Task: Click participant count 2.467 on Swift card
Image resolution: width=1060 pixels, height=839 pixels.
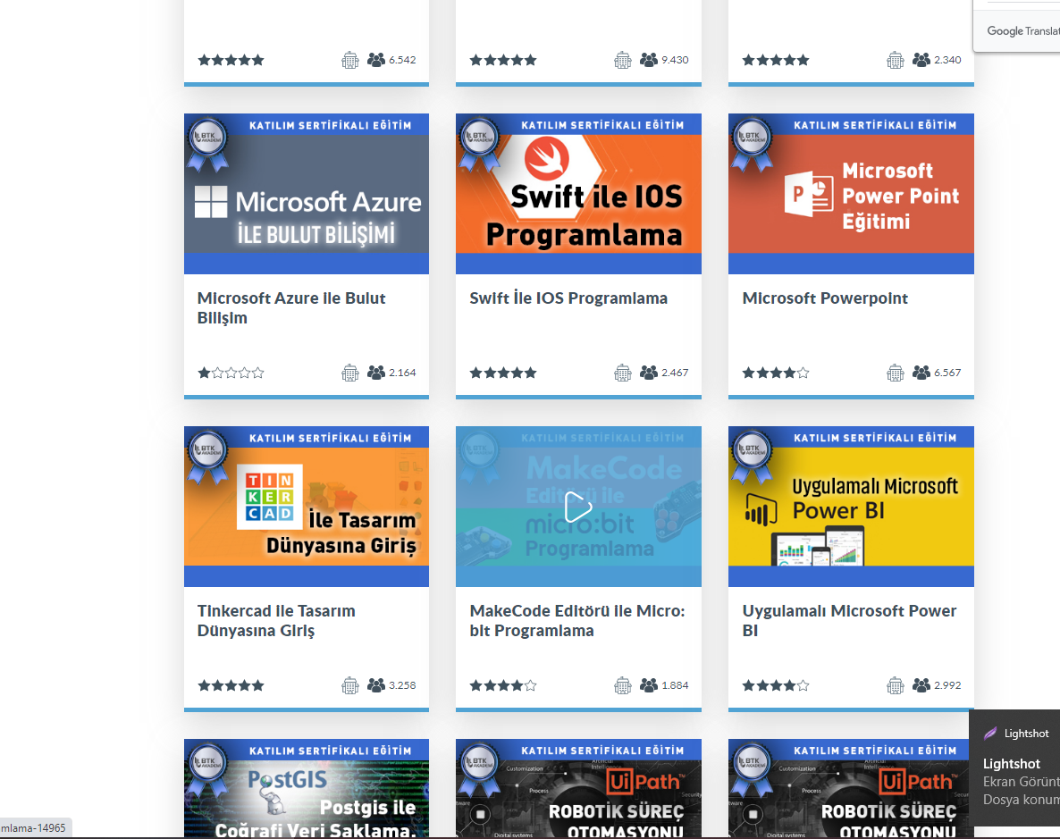Action: pyautogui.click(x=675, y=373)
